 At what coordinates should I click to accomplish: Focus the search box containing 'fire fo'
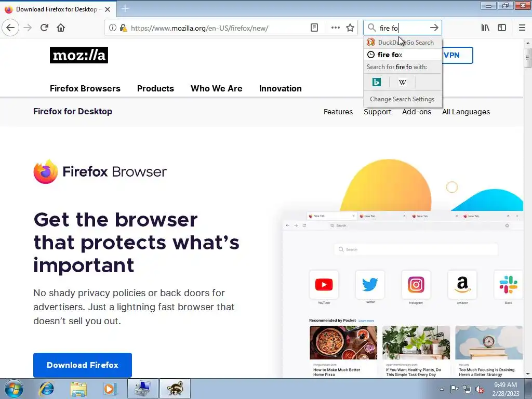(x=402, y=28)
